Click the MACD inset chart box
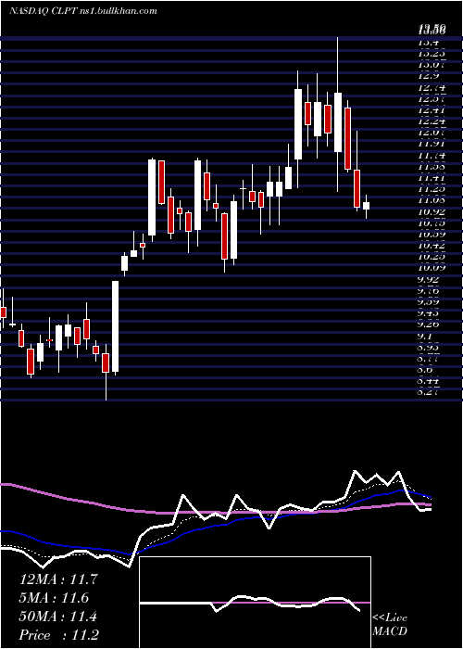The height and width of the screenshot is (649, 463). 255,603
